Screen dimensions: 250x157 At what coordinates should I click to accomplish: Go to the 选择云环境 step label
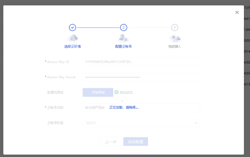pyautogui.click(x=72, y=47)
